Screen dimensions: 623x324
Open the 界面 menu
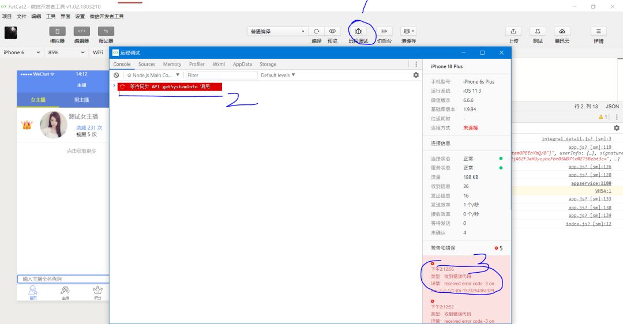click(65, 16)
